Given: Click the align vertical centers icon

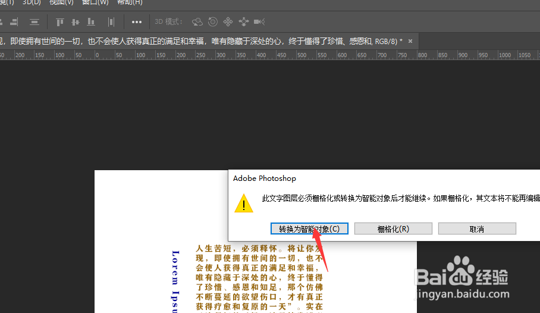Looking at the screenshot, I should (x=76, y=22).
